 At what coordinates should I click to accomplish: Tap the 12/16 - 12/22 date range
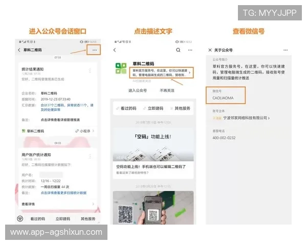(51, 181)
